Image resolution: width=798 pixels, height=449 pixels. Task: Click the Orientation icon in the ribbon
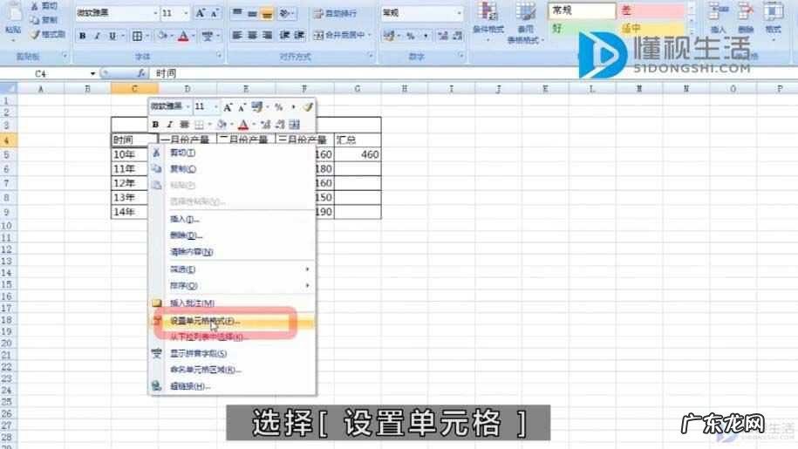285,13
